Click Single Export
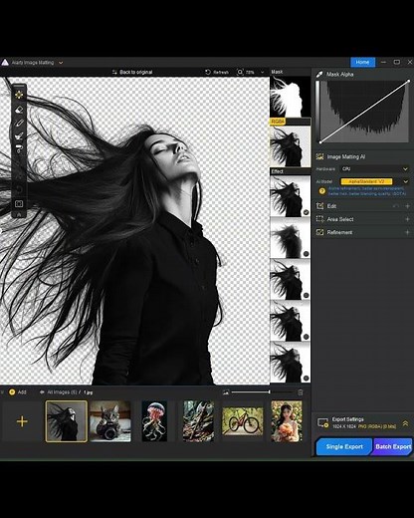 (344, 447)
